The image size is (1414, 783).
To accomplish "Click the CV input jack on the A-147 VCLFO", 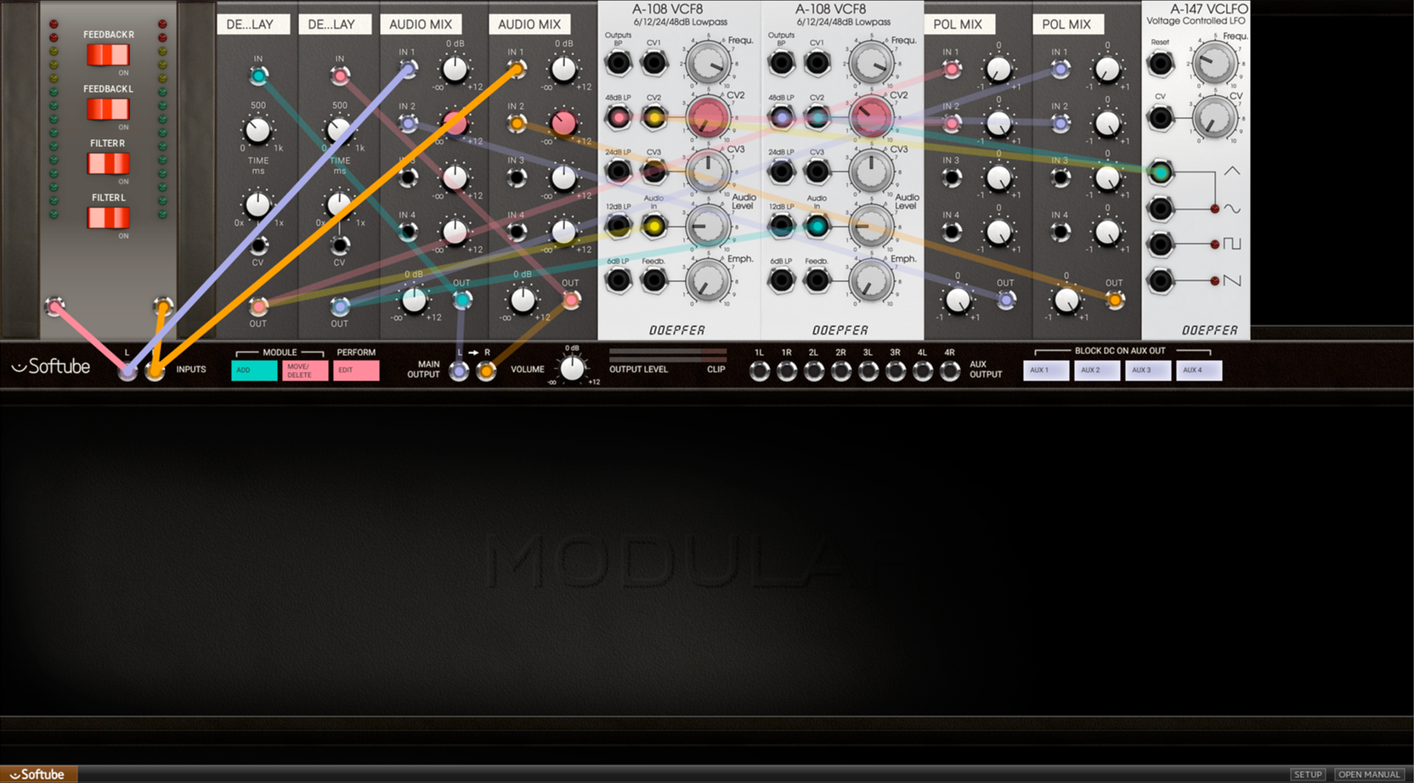I will pyautogui.click(x=1160, y=118).
